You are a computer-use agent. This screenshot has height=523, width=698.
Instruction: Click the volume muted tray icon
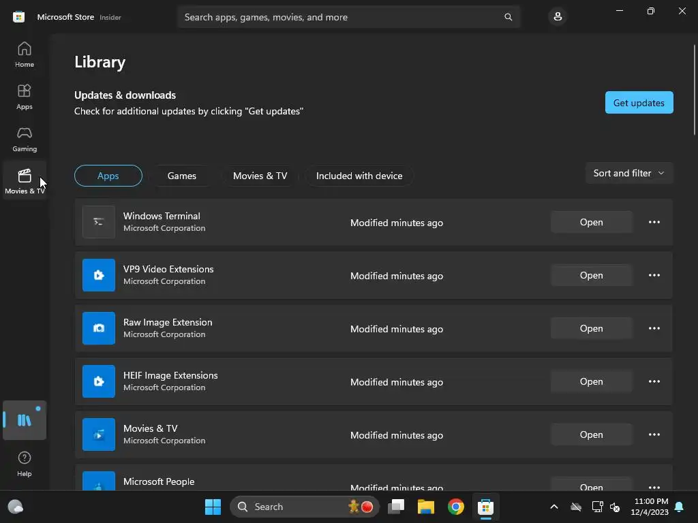point(615,507)
